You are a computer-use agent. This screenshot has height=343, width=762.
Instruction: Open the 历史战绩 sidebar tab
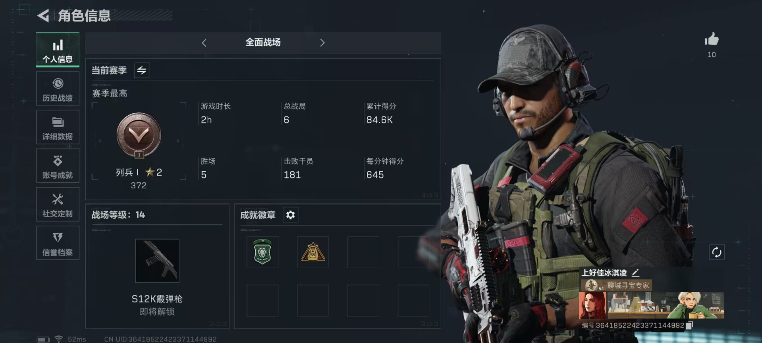(x=58, y=89)
